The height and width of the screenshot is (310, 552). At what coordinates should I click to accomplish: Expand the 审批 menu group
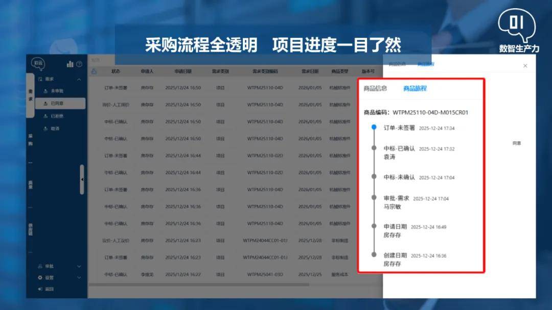[79, 266]
